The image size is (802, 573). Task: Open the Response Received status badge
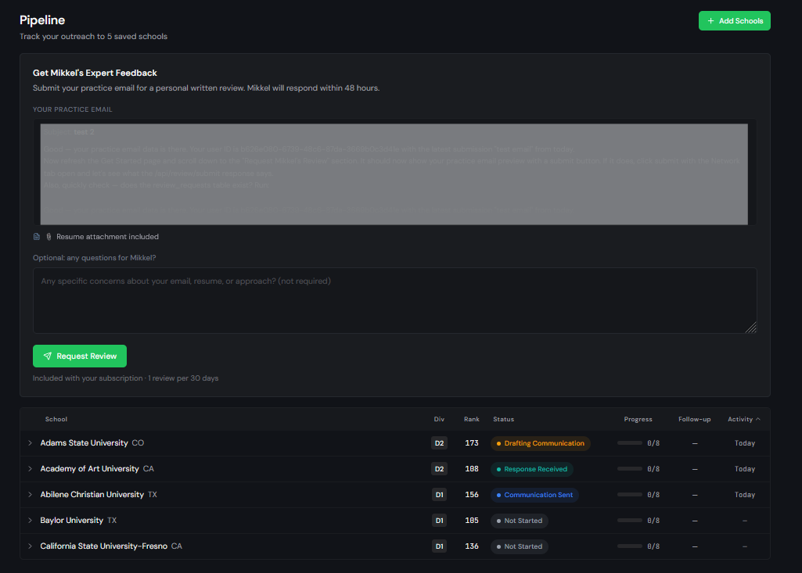pos(532,469)
